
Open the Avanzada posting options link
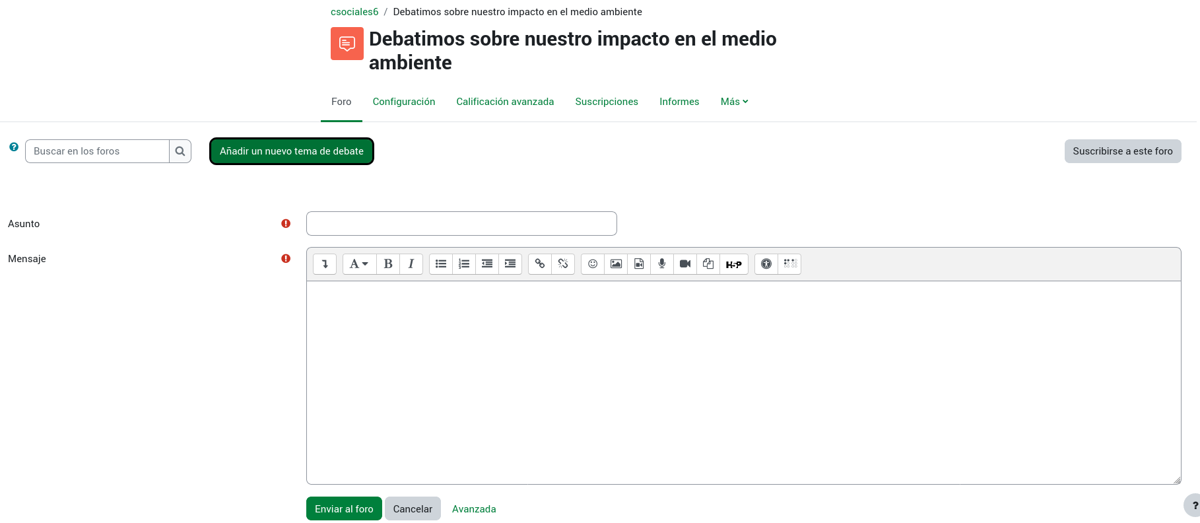click(474, 509)
